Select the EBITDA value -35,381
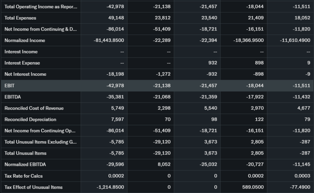This screenshot has height=193, width=314. (115, 97)
